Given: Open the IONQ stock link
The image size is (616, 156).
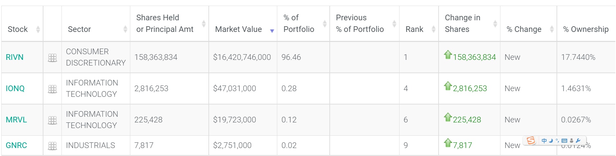Looking at the screenshot, I should pyautogui.click(x=15, y=88).
